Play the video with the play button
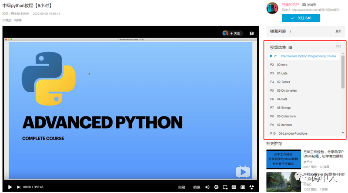348x193 pixels. [x=10, y=187]
